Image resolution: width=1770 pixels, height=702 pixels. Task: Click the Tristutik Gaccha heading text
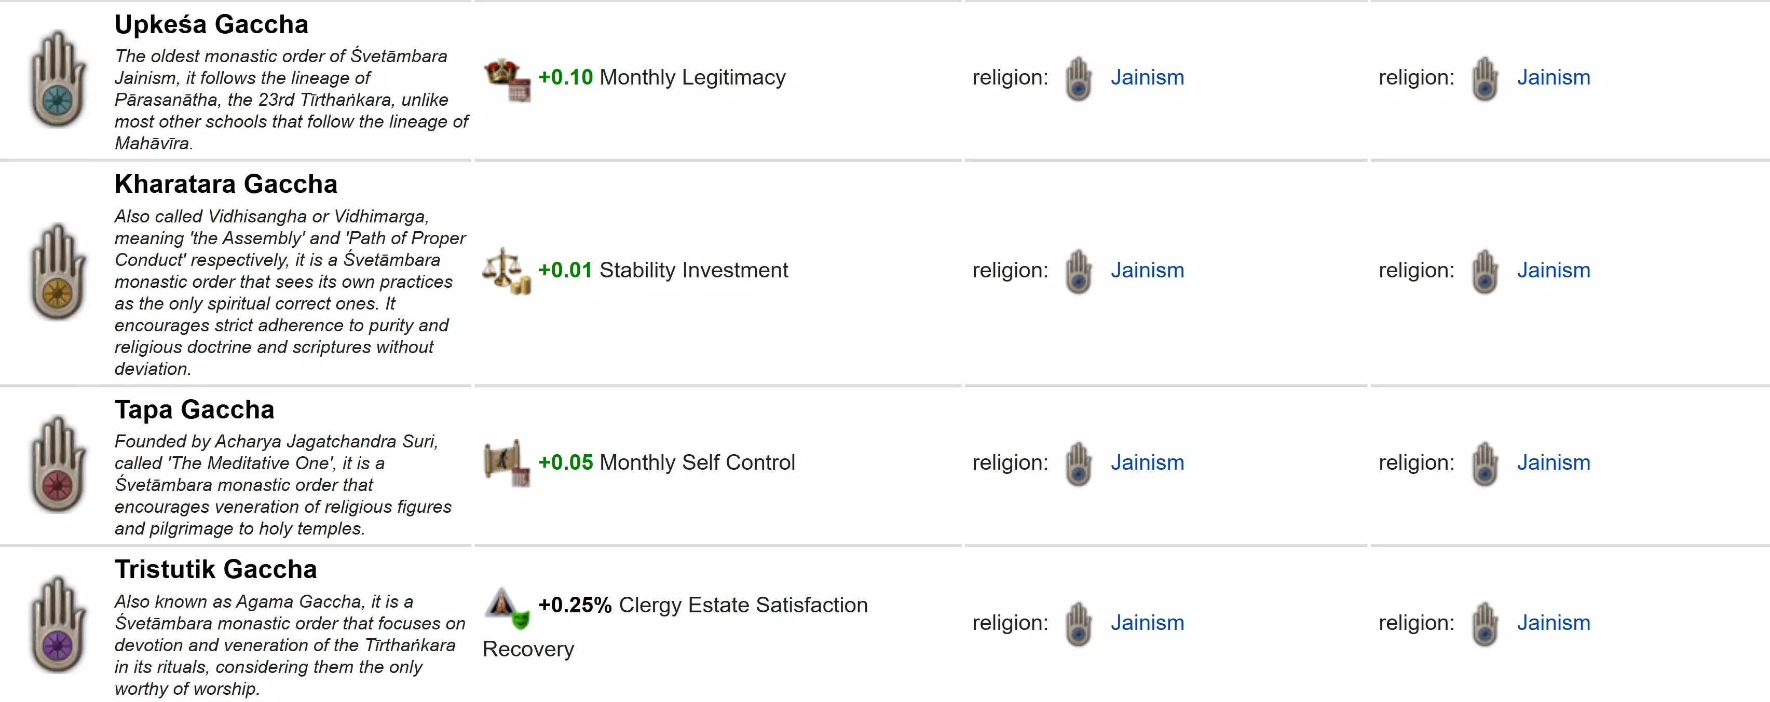click(x=215, y=570)
